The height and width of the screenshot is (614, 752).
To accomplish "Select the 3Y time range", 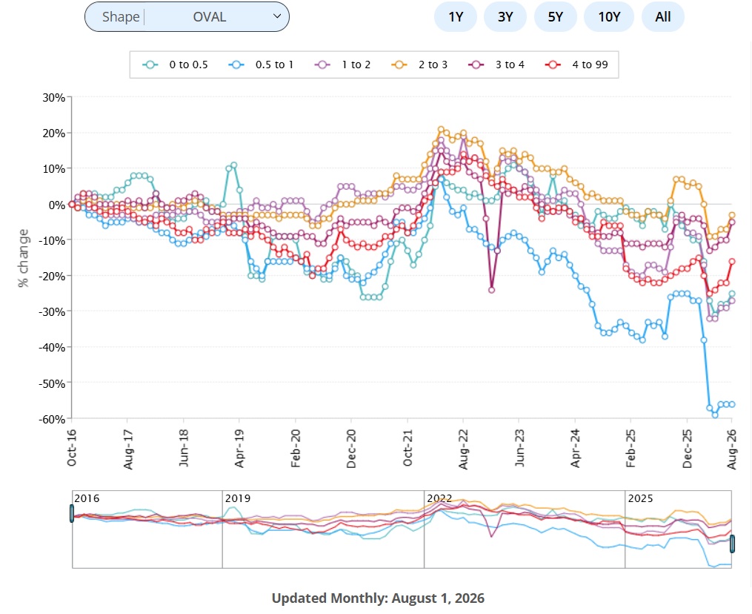I will 505,17.
